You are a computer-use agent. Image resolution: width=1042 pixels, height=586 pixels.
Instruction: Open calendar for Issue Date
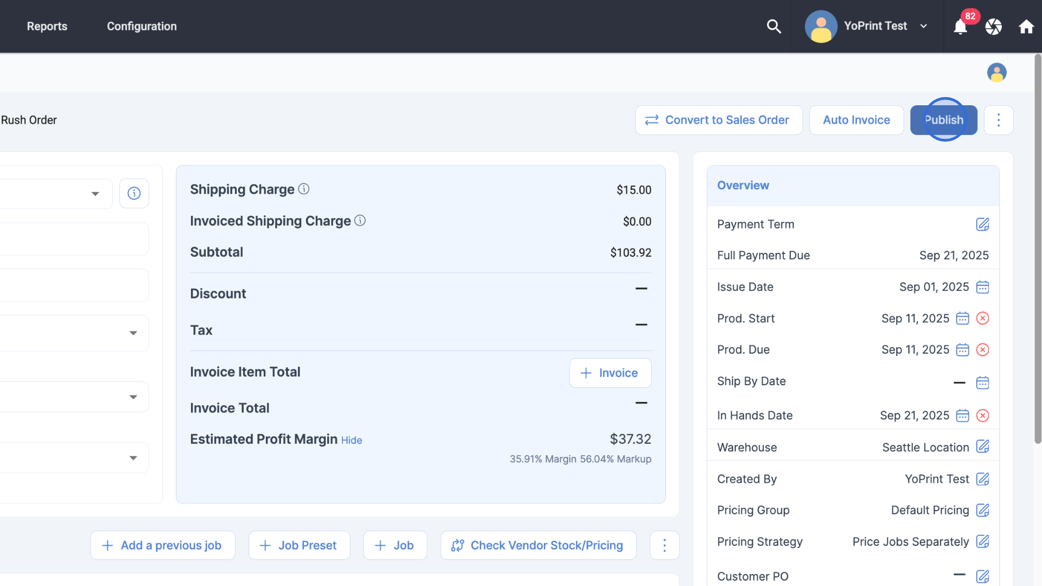point(982,287)
